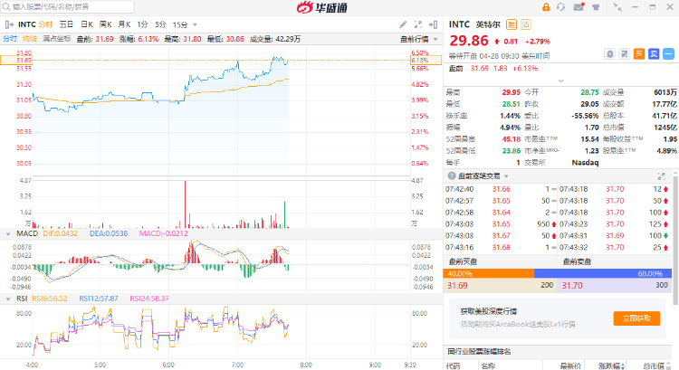Click the price alert bell icon

(x=609, y=54)
